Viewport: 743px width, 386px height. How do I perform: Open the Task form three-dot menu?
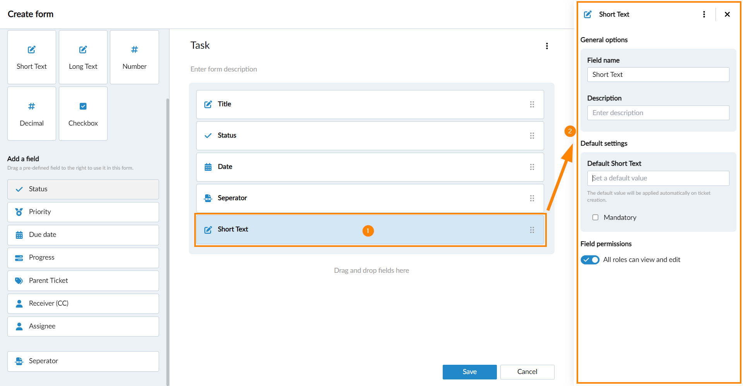pyautogui.click(x=547, y=46)
